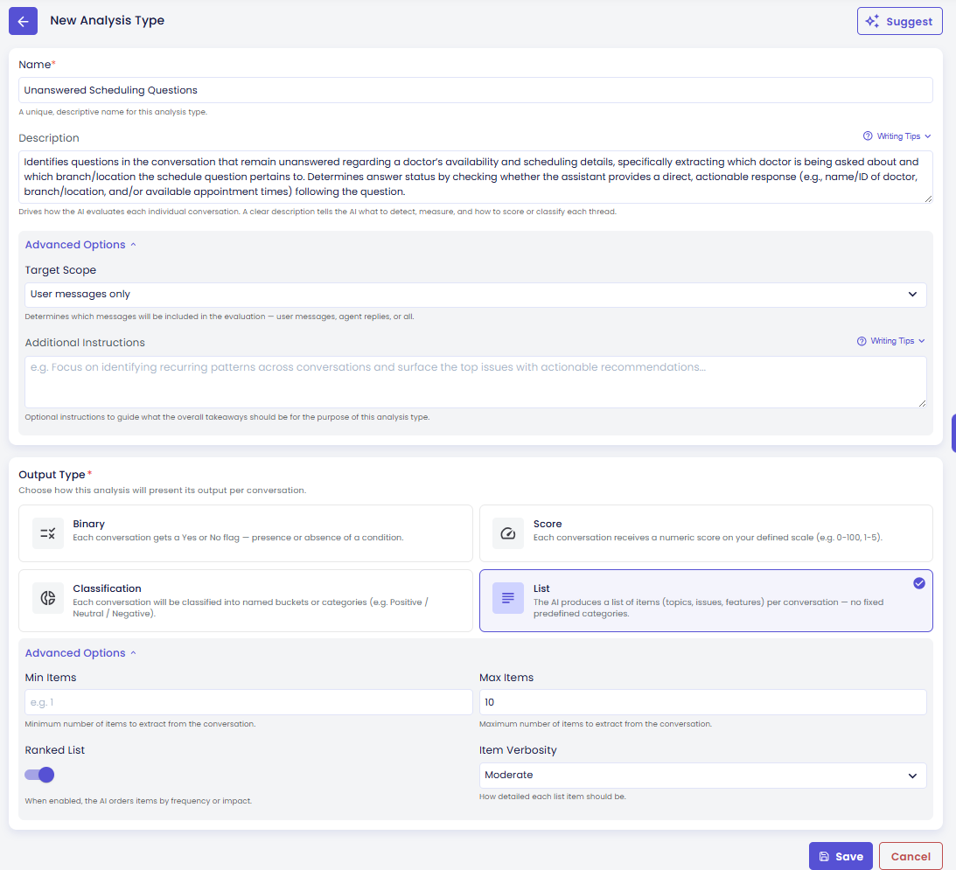
Task: Click the Binary yes/no icon
Action: click(47, 533)
